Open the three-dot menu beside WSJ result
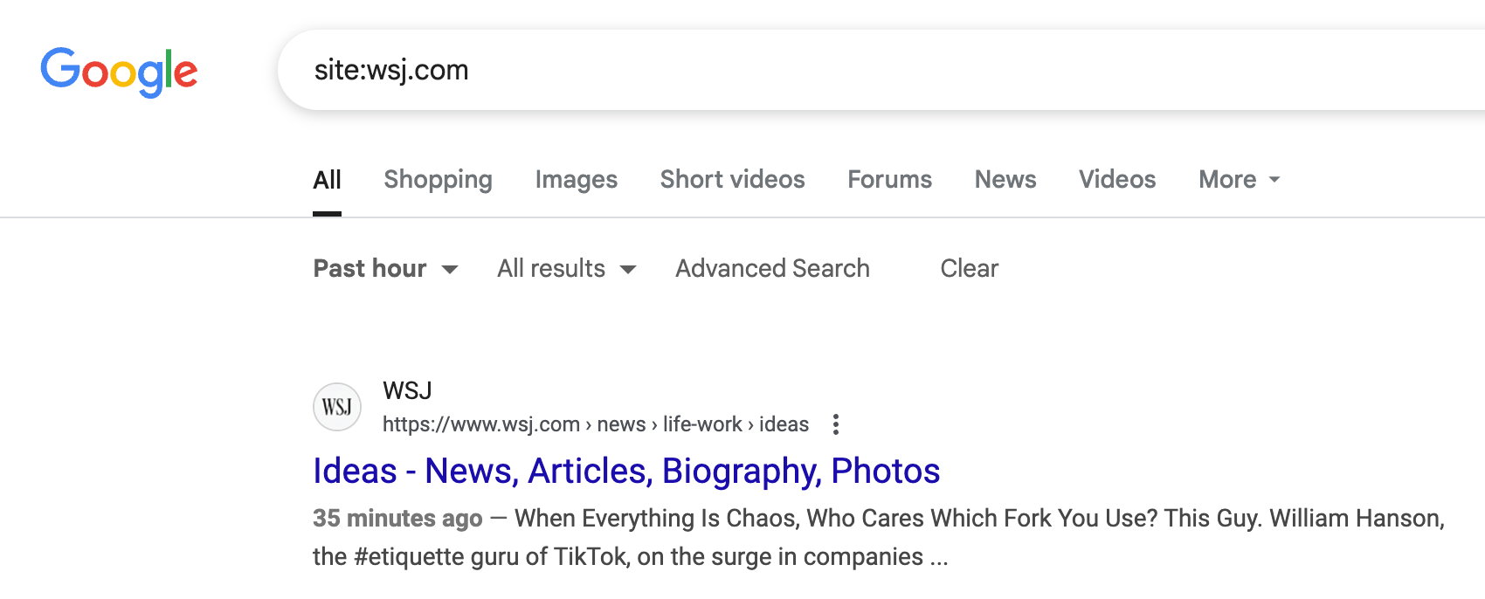1485x599 pixels. [836, 424]
